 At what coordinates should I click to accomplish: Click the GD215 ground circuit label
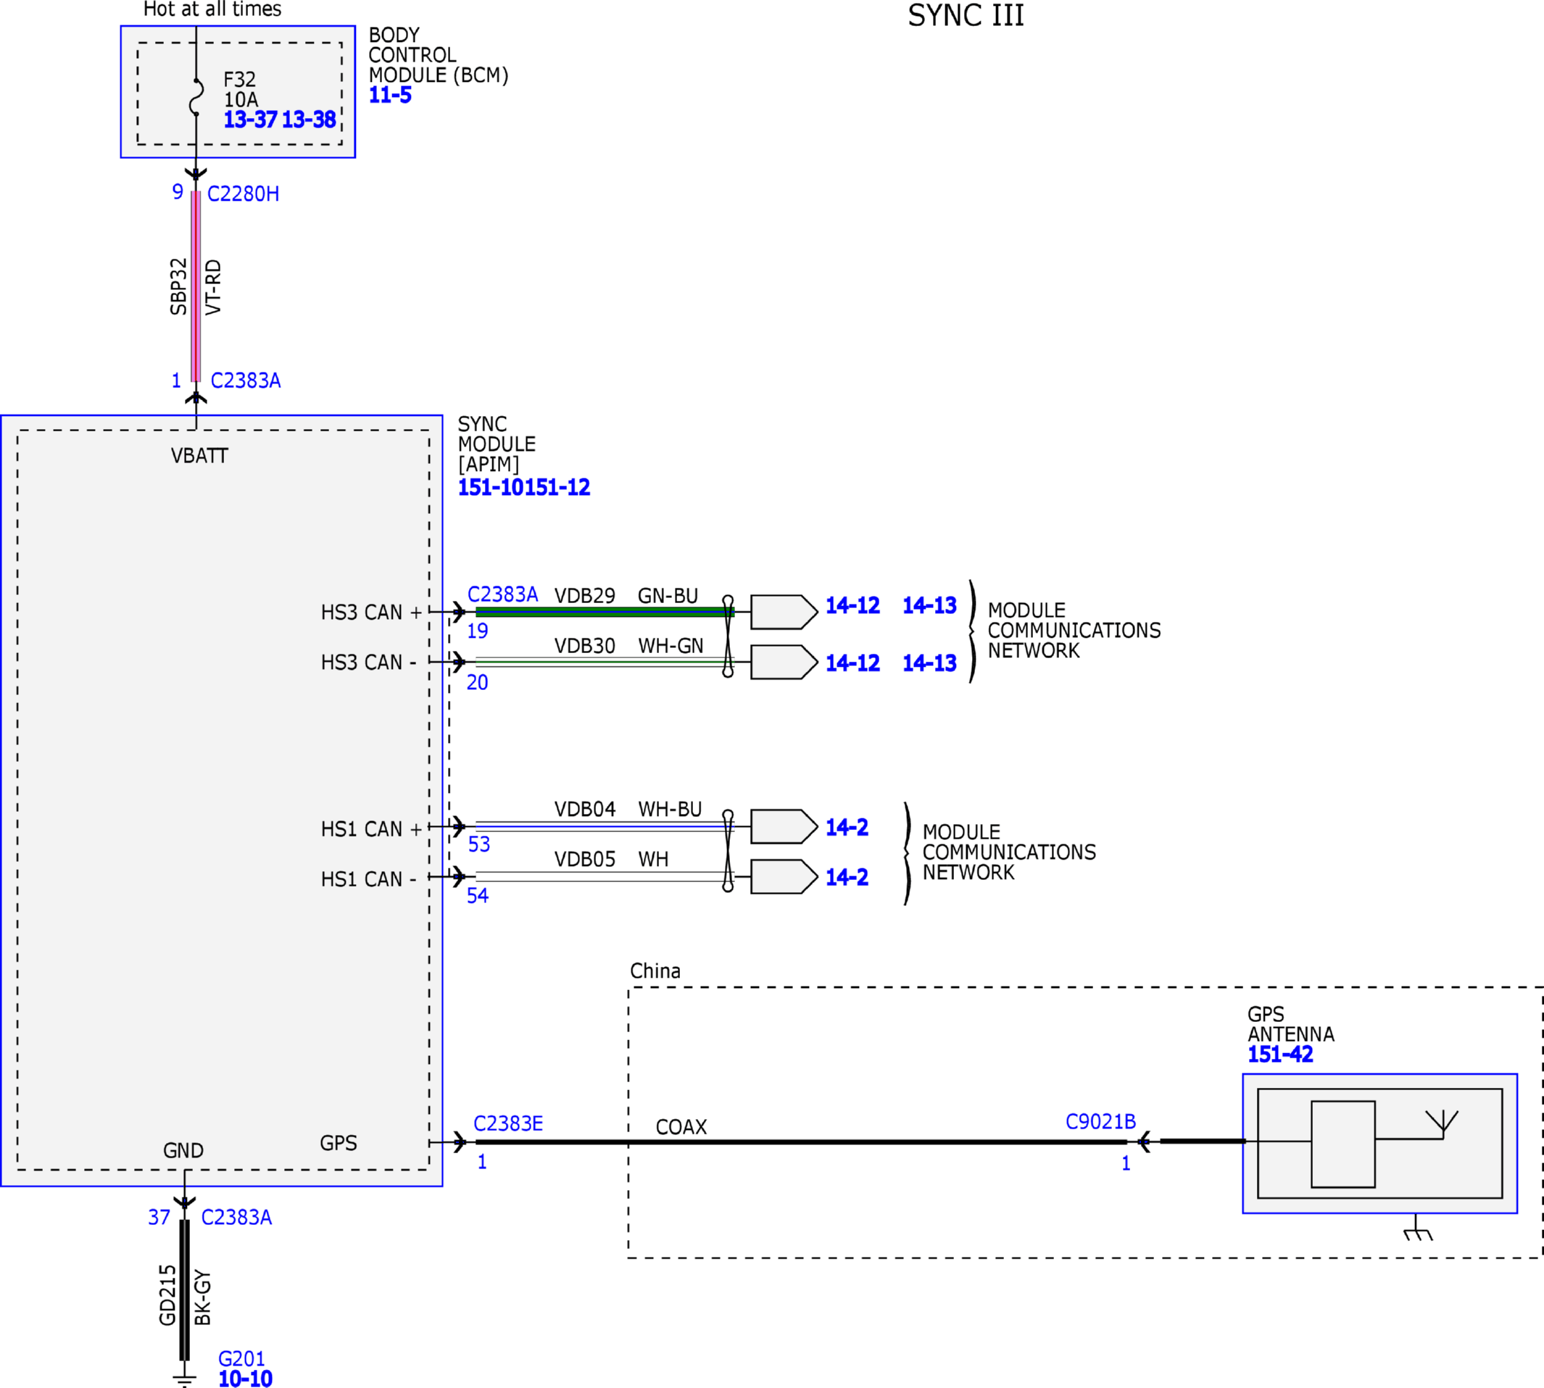[168, 1295]
